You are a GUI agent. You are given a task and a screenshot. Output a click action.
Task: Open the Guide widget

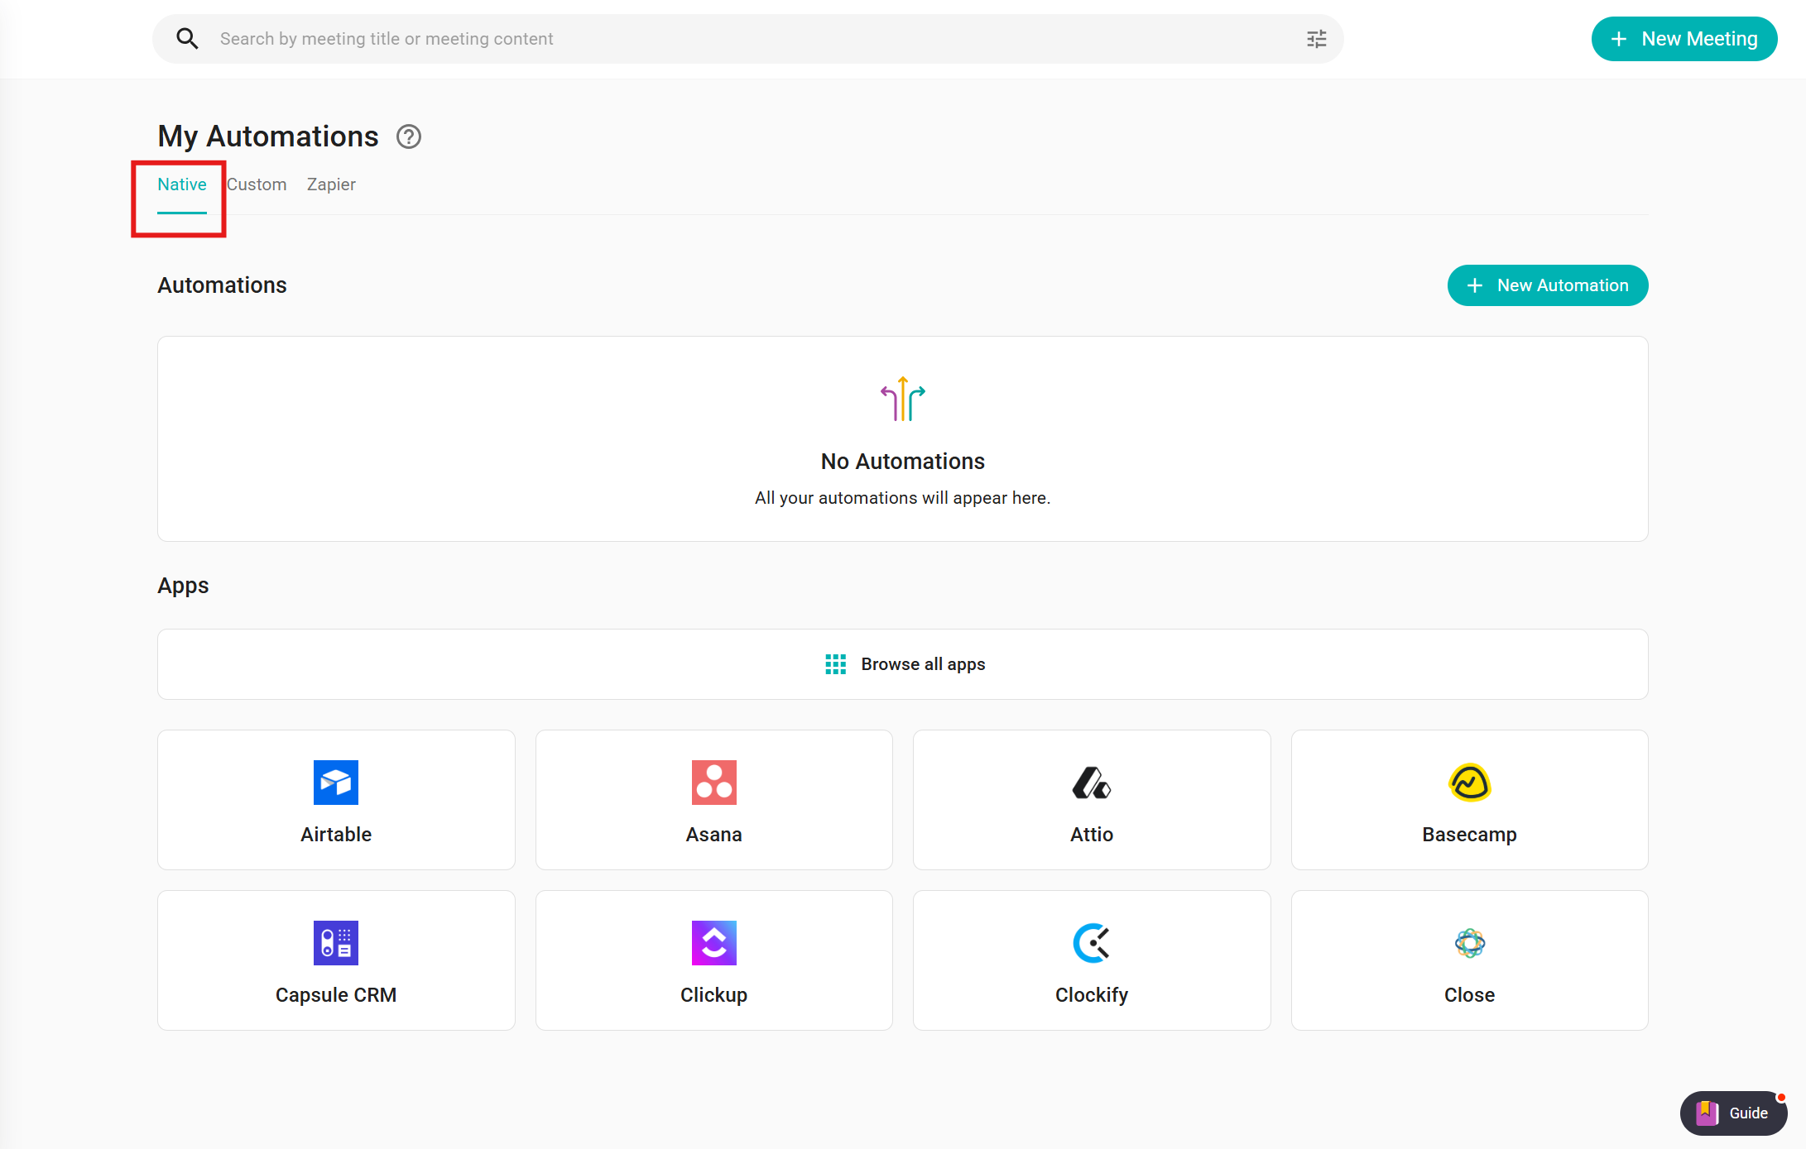coord(1733,1113)
